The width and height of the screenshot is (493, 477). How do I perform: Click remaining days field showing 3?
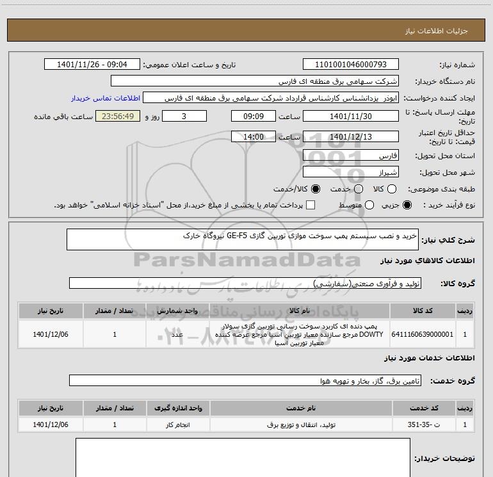pos(184,116)
